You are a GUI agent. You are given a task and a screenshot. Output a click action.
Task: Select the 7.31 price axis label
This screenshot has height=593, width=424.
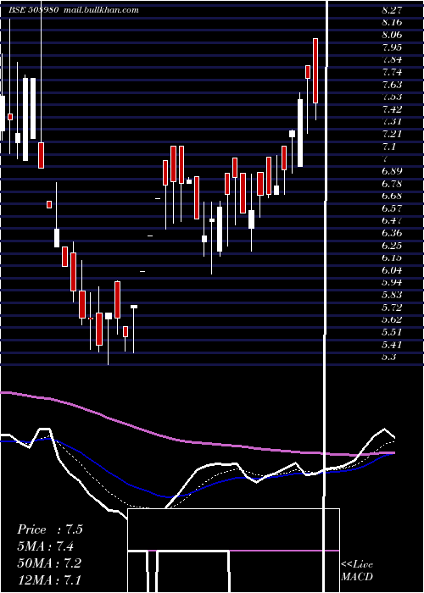392,122
